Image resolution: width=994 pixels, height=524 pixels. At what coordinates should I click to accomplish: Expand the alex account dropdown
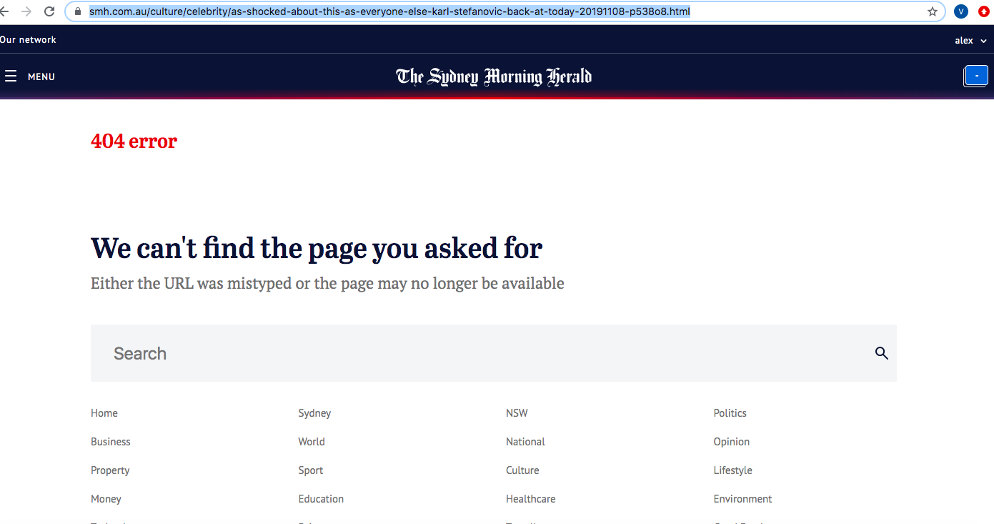(x=970, y=41)
